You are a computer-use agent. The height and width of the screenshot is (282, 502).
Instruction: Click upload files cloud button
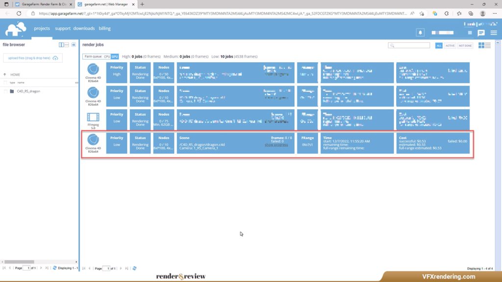[33, 58]
